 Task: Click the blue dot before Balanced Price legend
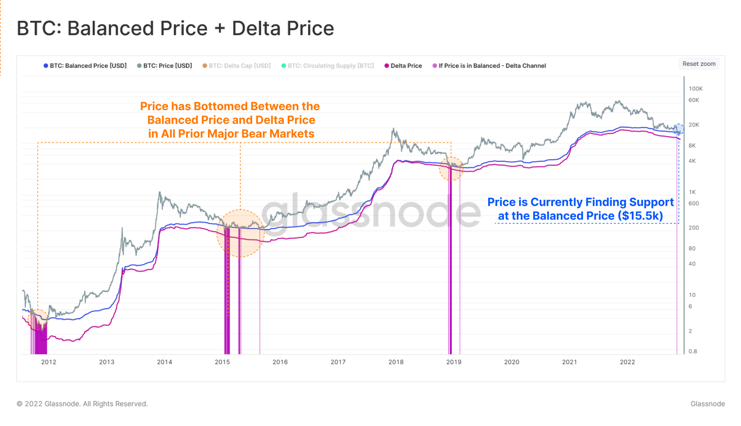pos(46,66)
